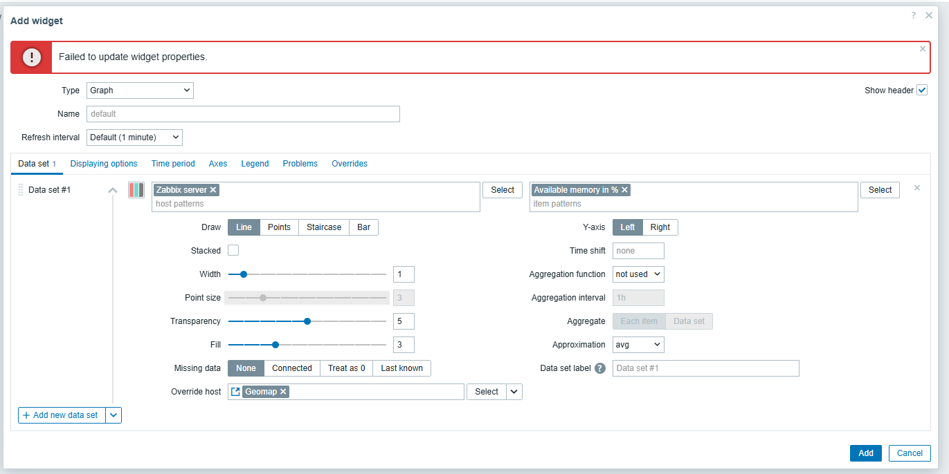
Task: Remove the Geomap override host tag
Action: (x=283, y=392)
